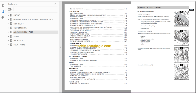The width and height of the screenshot is (196, 93).
Task: Expand the ENGINE bookmark
Action: 8,15
